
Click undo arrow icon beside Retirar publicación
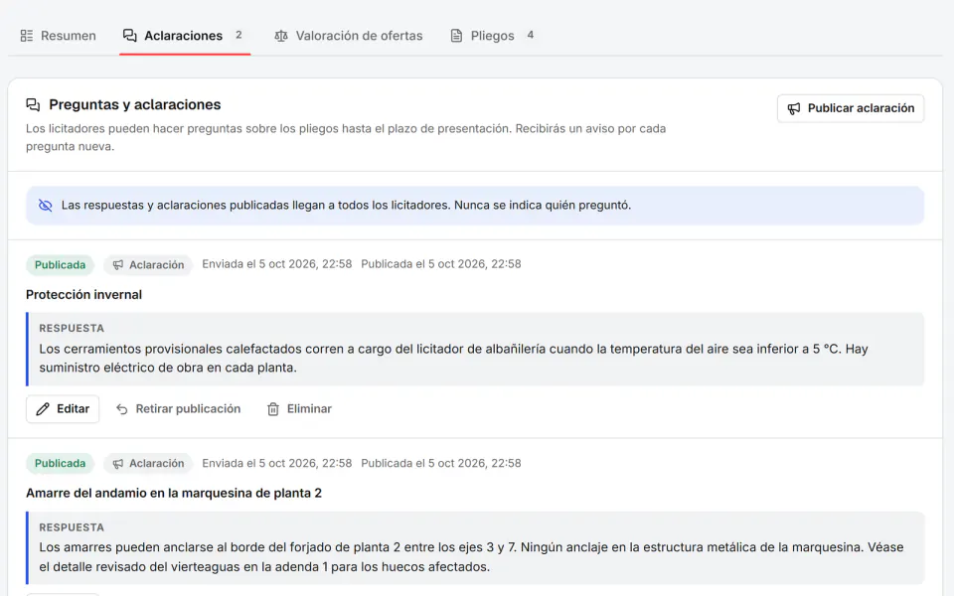point(121,409)
